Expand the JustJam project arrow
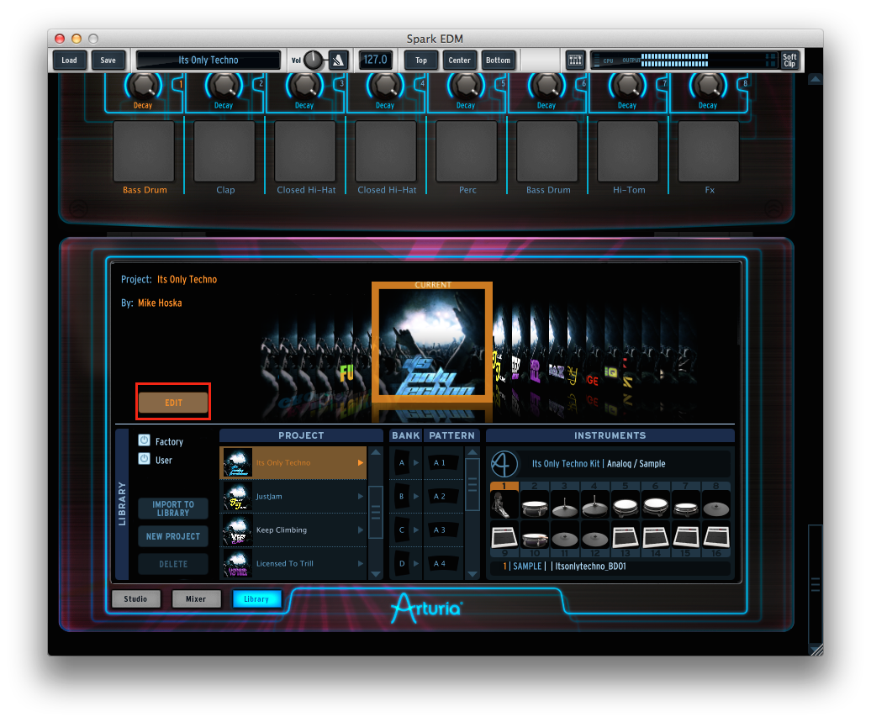 point(361,497)
